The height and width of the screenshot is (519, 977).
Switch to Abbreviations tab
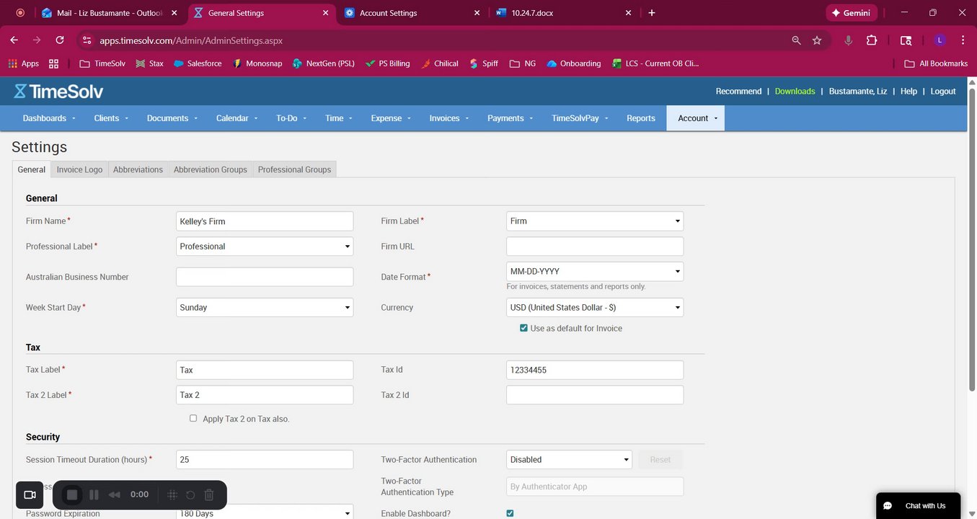pyautogui.click(x=138, y=169)
